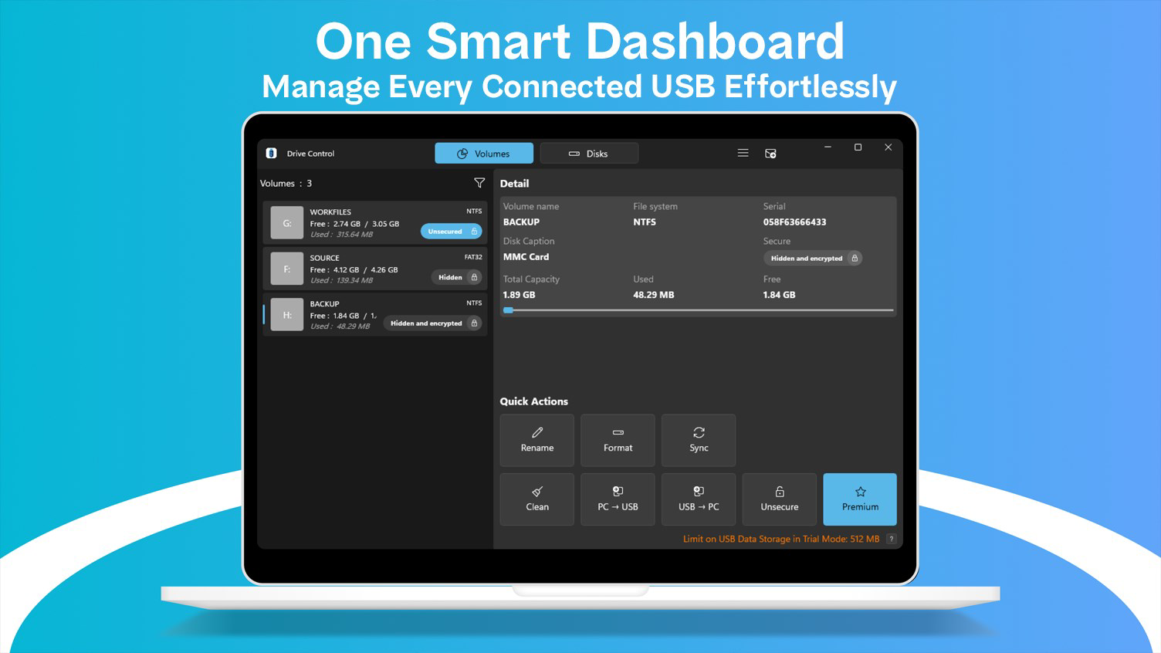Click the 48.29 MB used value in Detail

coord(653,295)
